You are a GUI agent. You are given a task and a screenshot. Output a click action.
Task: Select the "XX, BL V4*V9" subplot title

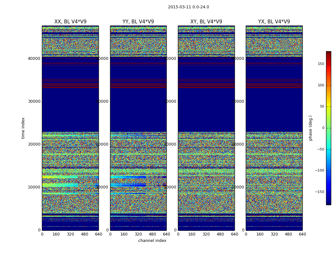point(70,22)
